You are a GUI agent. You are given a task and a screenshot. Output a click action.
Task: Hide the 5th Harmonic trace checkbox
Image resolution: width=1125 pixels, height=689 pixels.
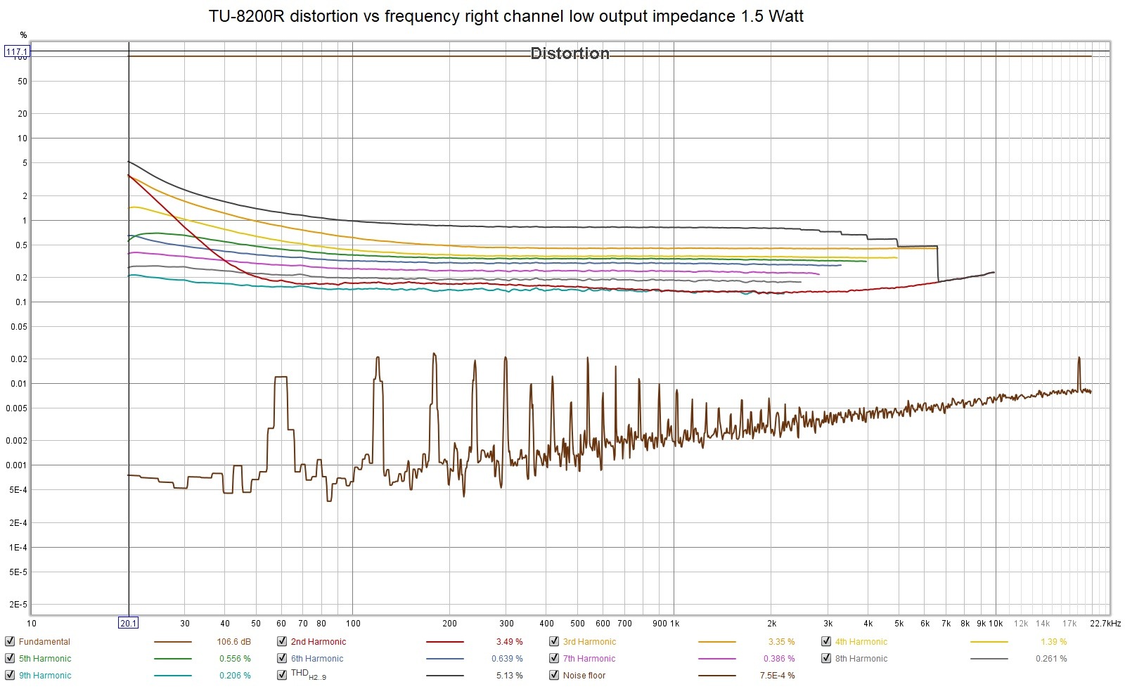[10, 658]
